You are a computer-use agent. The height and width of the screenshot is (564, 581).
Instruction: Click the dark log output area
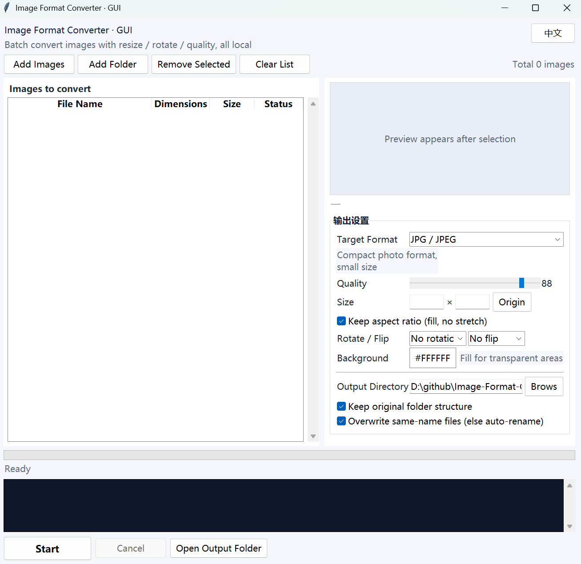click(x=284, y=505)
